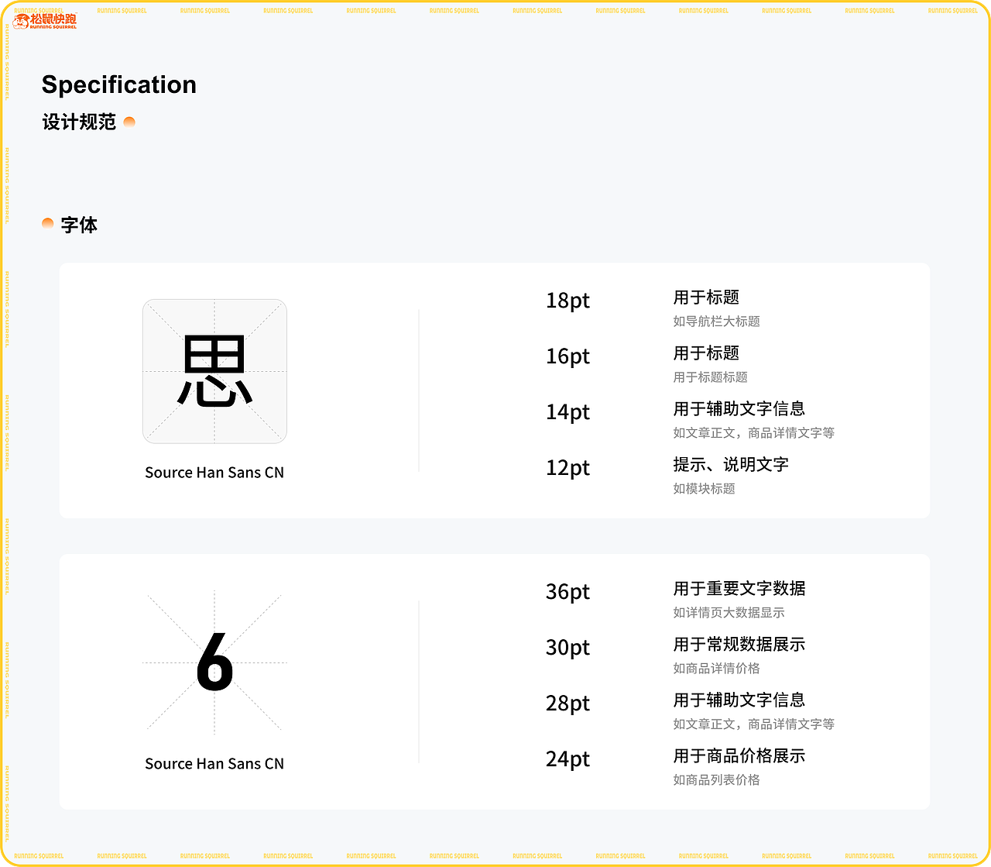This screenshot has width=991, height=867.
Task: Toggle the 18pt title size option
Action: coord(568,301)
